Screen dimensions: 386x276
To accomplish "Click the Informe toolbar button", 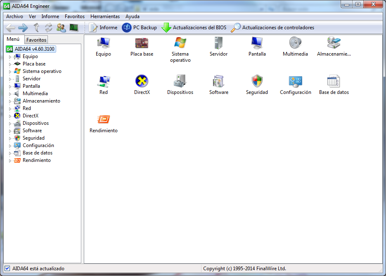I will [103, 28].
